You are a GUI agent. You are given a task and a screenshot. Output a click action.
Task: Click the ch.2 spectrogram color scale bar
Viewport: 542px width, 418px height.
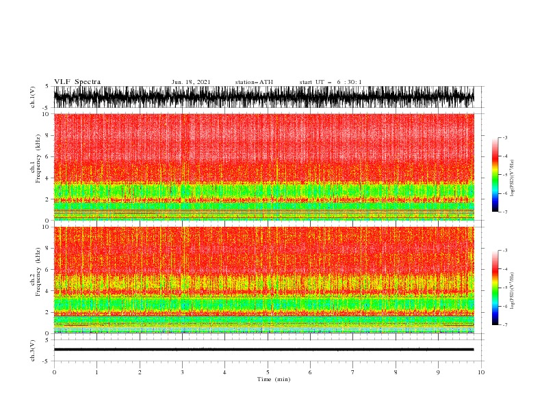click(495, 288)
